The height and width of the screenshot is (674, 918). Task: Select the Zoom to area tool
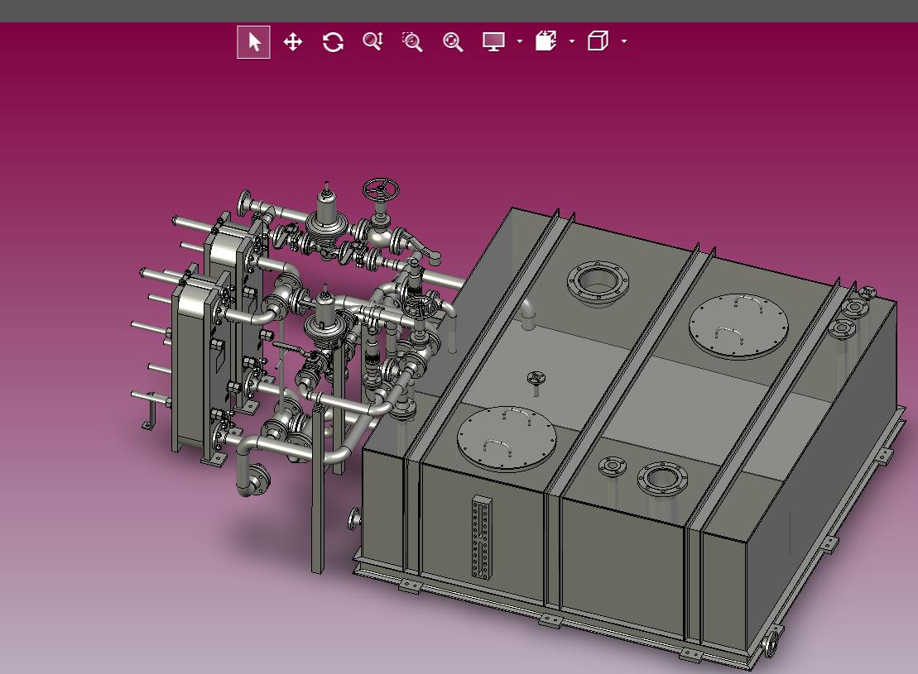[x=413, y=41]
